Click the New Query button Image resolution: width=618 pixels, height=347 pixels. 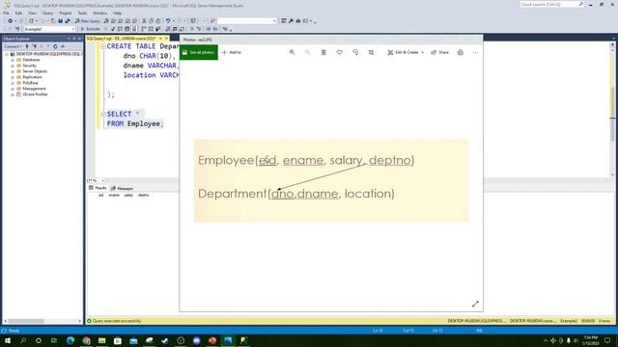click(x=88, y=21)
